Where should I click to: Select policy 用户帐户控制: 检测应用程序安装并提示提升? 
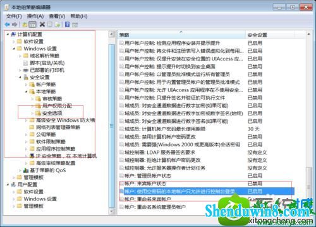coord(169,43)
